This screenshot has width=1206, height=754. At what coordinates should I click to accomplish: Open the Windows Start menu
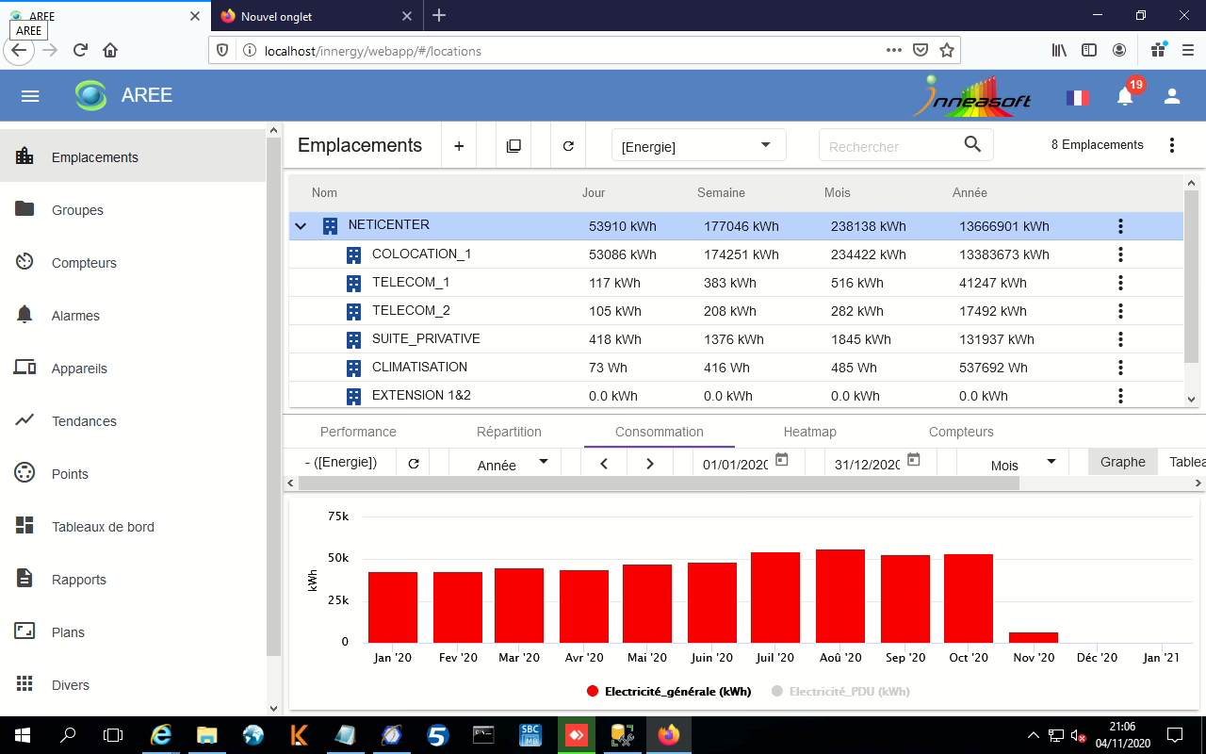click(23, 735)
